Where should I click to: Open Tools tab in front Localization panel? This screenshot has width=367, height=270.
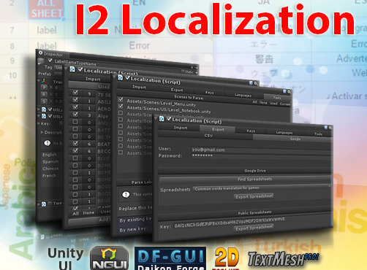point(318,134)
